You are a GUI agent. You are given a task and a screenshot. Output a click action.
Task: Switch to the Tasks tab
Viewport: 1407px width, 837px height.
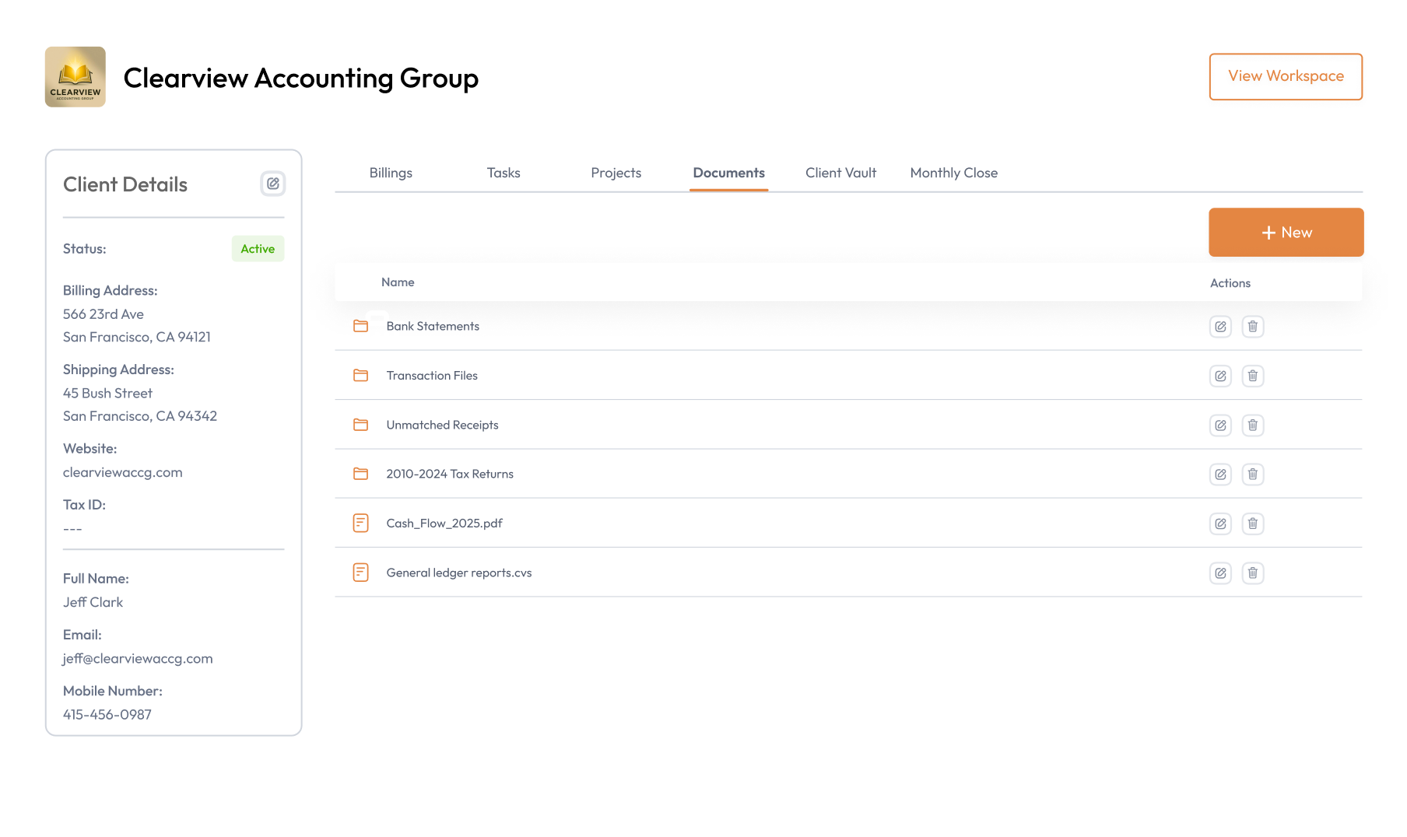click(503, 173)
